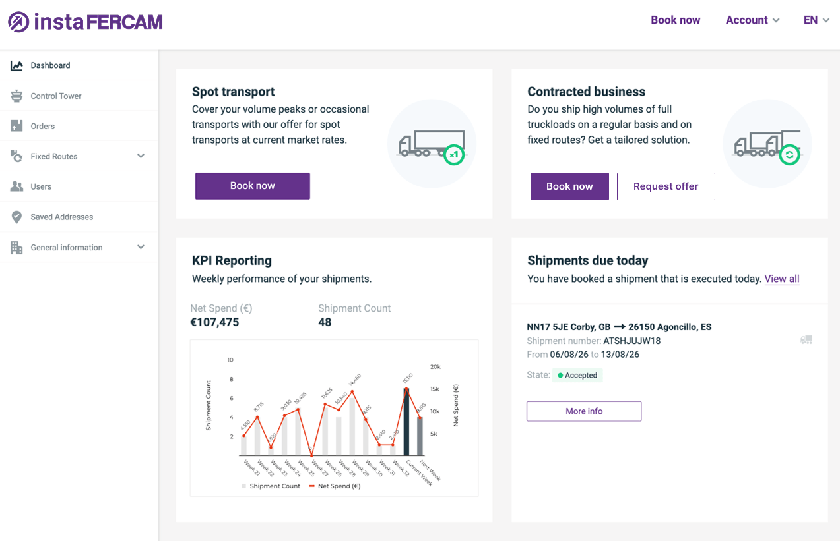This screenshot has width=840, height=541.
Task: Click the instaFERCAM logo
Action: pos(85,22)
